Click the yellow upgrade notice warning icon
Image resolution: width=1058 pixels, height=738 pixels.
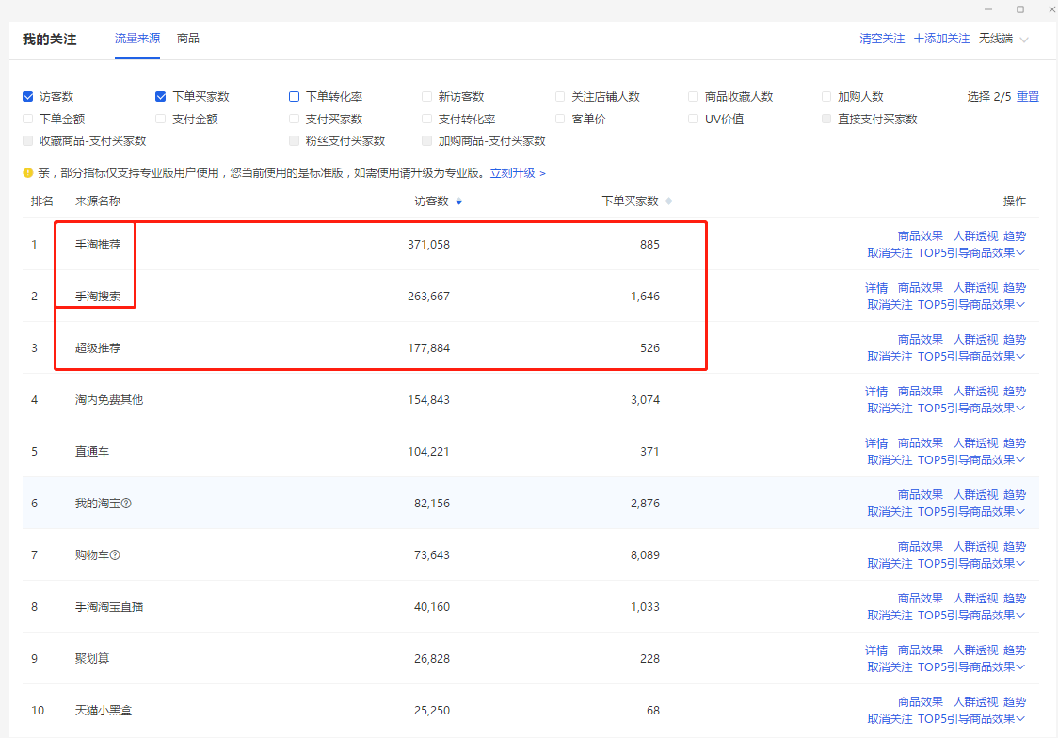28,173
